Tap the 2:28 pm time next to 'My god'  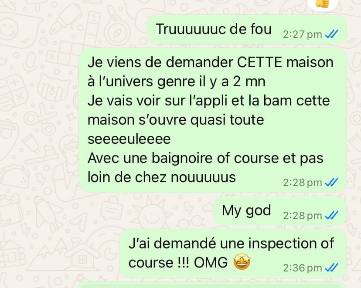coord(302,216)
